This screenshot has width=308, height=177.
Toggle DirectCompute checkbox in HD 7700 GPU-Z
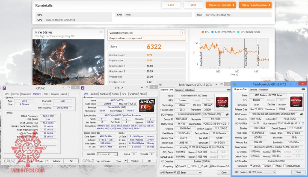pyautogui.click(x=284, y=166)
